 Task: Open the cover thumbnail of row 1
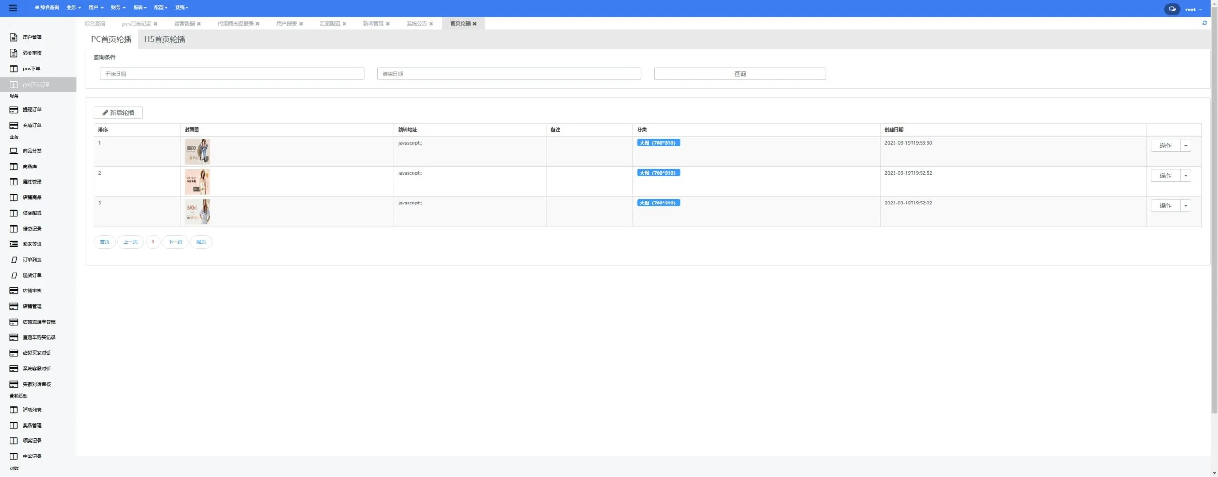pyautogui.click(x=197, y=152)
